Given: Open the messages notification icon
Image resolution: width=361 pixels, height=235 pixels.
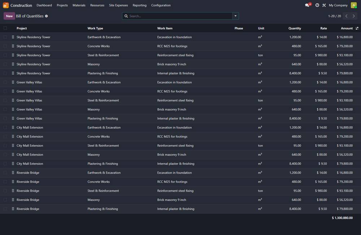Looking at the screenshot, I should [307, 5].
